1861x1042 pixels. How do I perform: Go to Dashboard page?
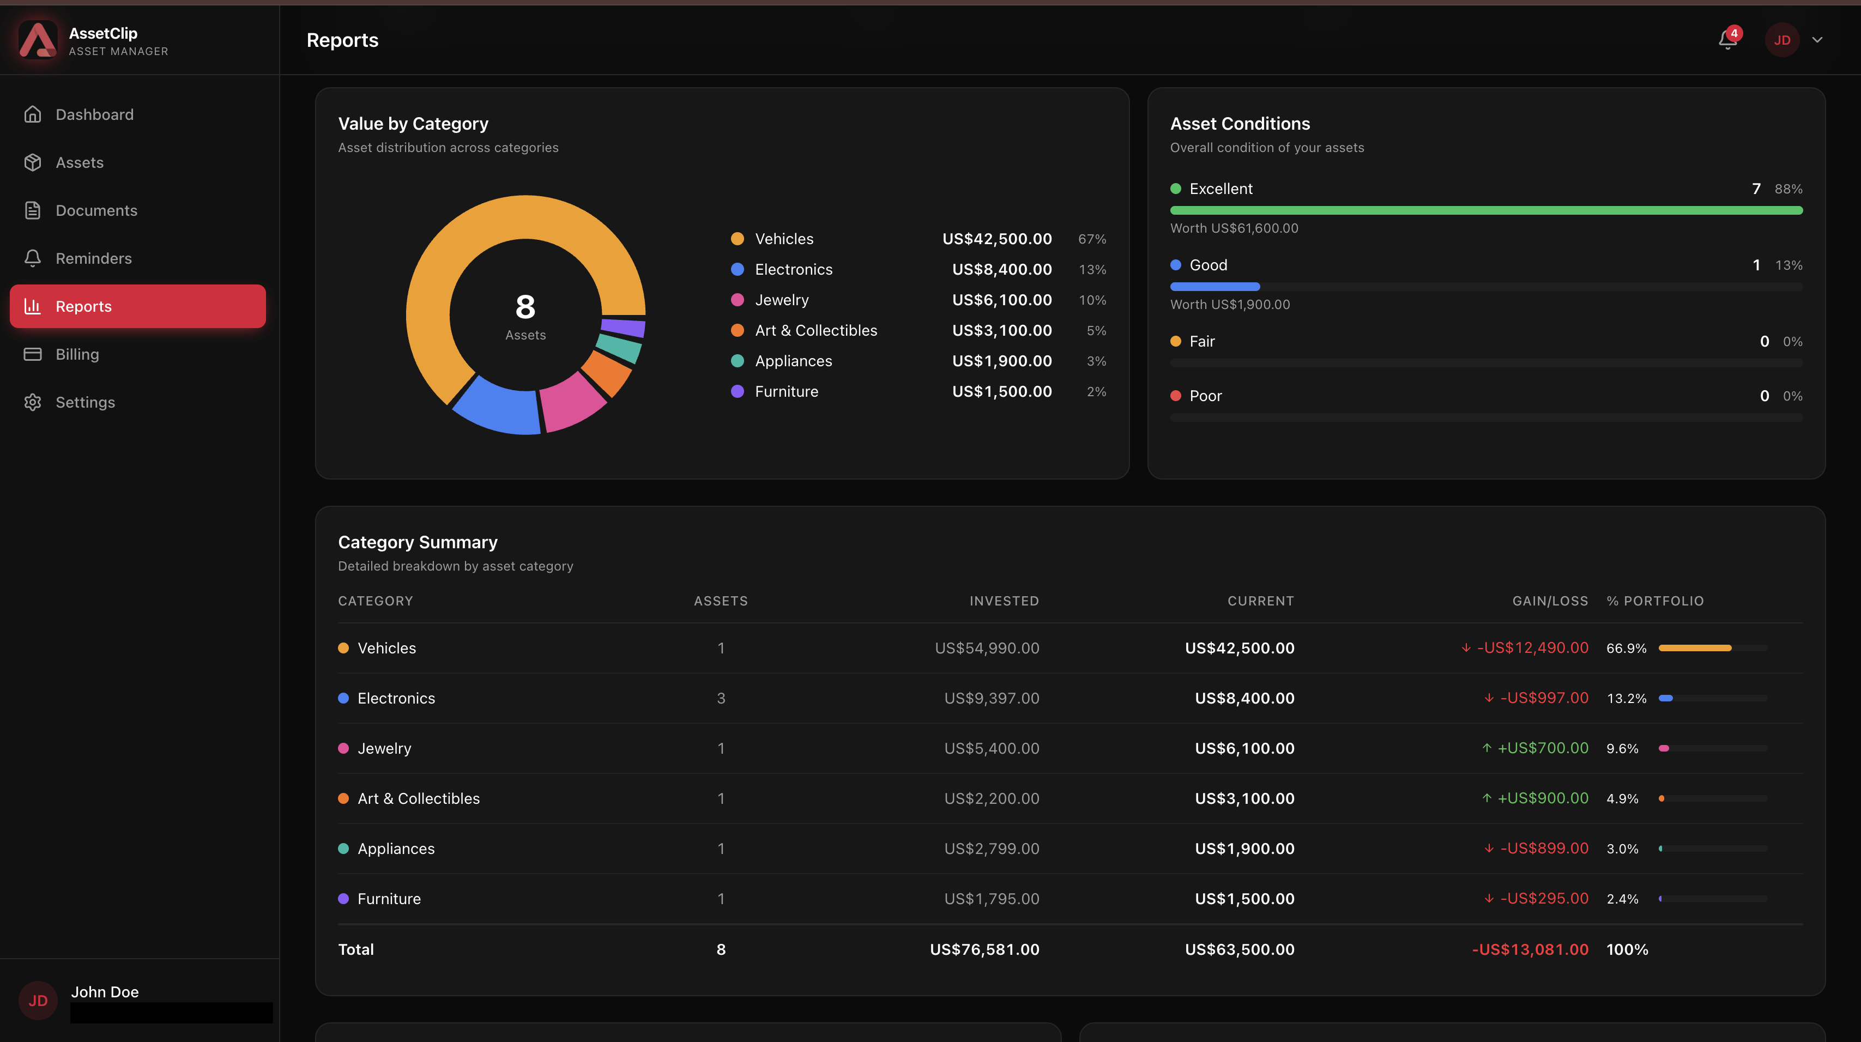tap(138, 114)
